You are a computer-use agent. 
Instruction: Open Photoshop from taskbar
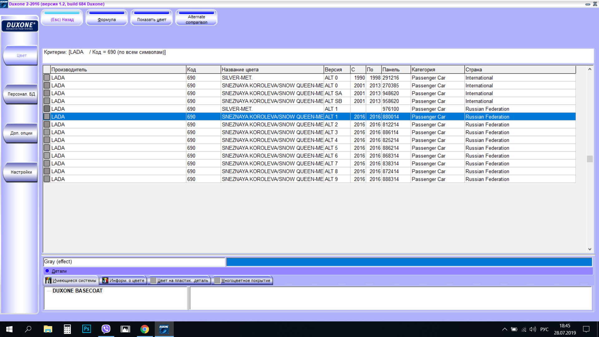86,329
